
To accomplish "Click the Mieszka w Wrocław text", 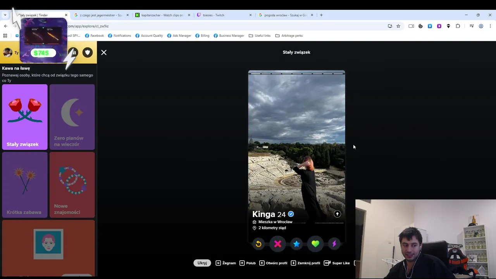I will pos(275,222).
